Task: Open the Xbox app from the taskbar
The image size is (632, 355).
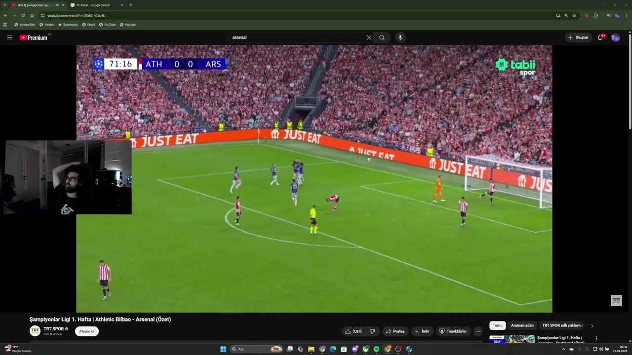Action: click(365, 349)
